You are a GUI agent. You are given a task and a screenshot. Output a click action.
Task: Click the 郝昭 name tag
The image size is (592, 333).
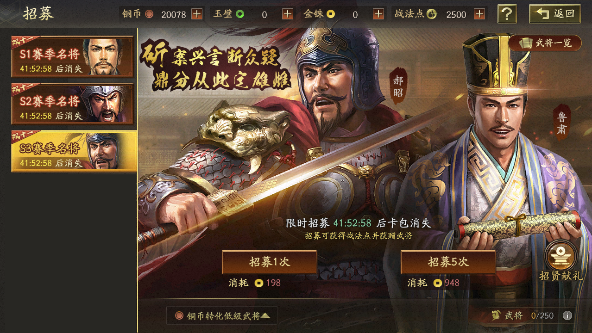[398, 87]
